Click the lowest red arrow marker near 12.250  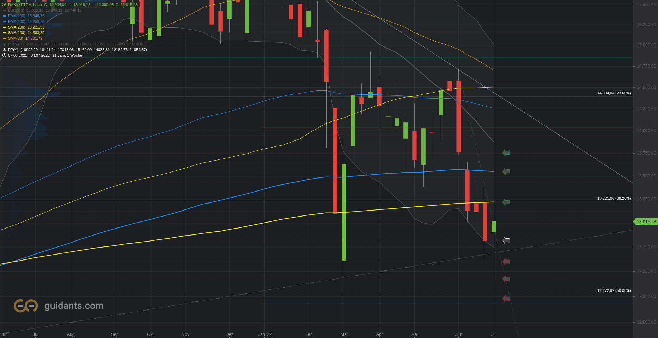[x=506, y=299]
